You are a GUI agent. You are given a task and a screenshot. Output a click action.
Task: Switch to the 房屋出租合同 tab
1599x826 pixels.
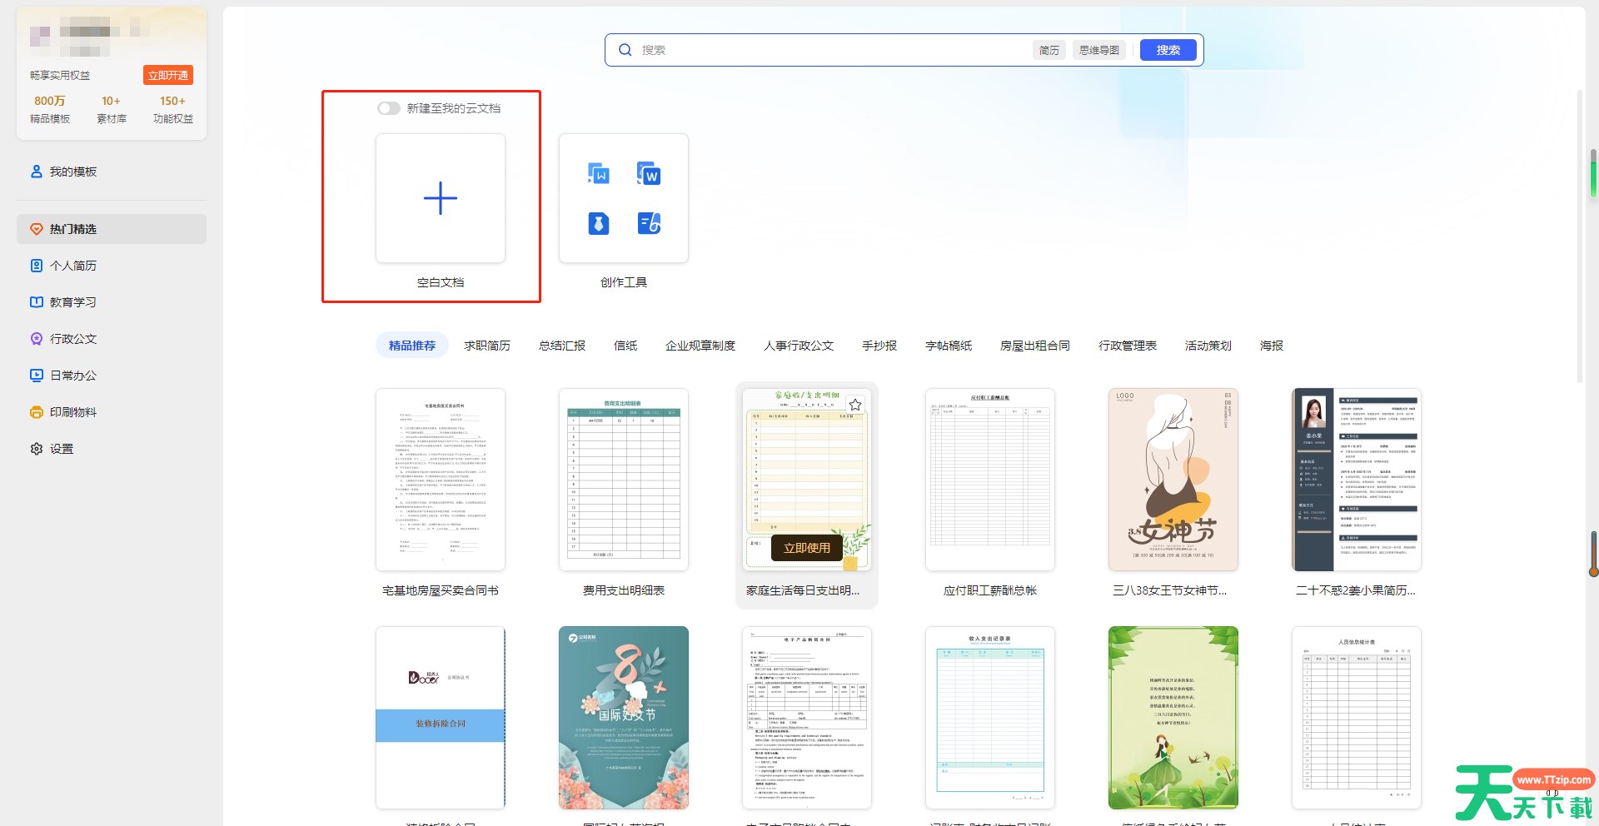1035,346
